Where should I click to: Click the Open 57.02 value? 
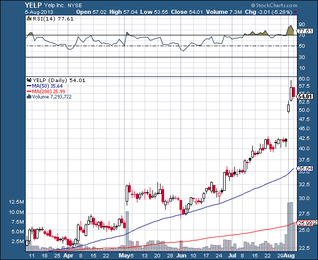[91, 12]
